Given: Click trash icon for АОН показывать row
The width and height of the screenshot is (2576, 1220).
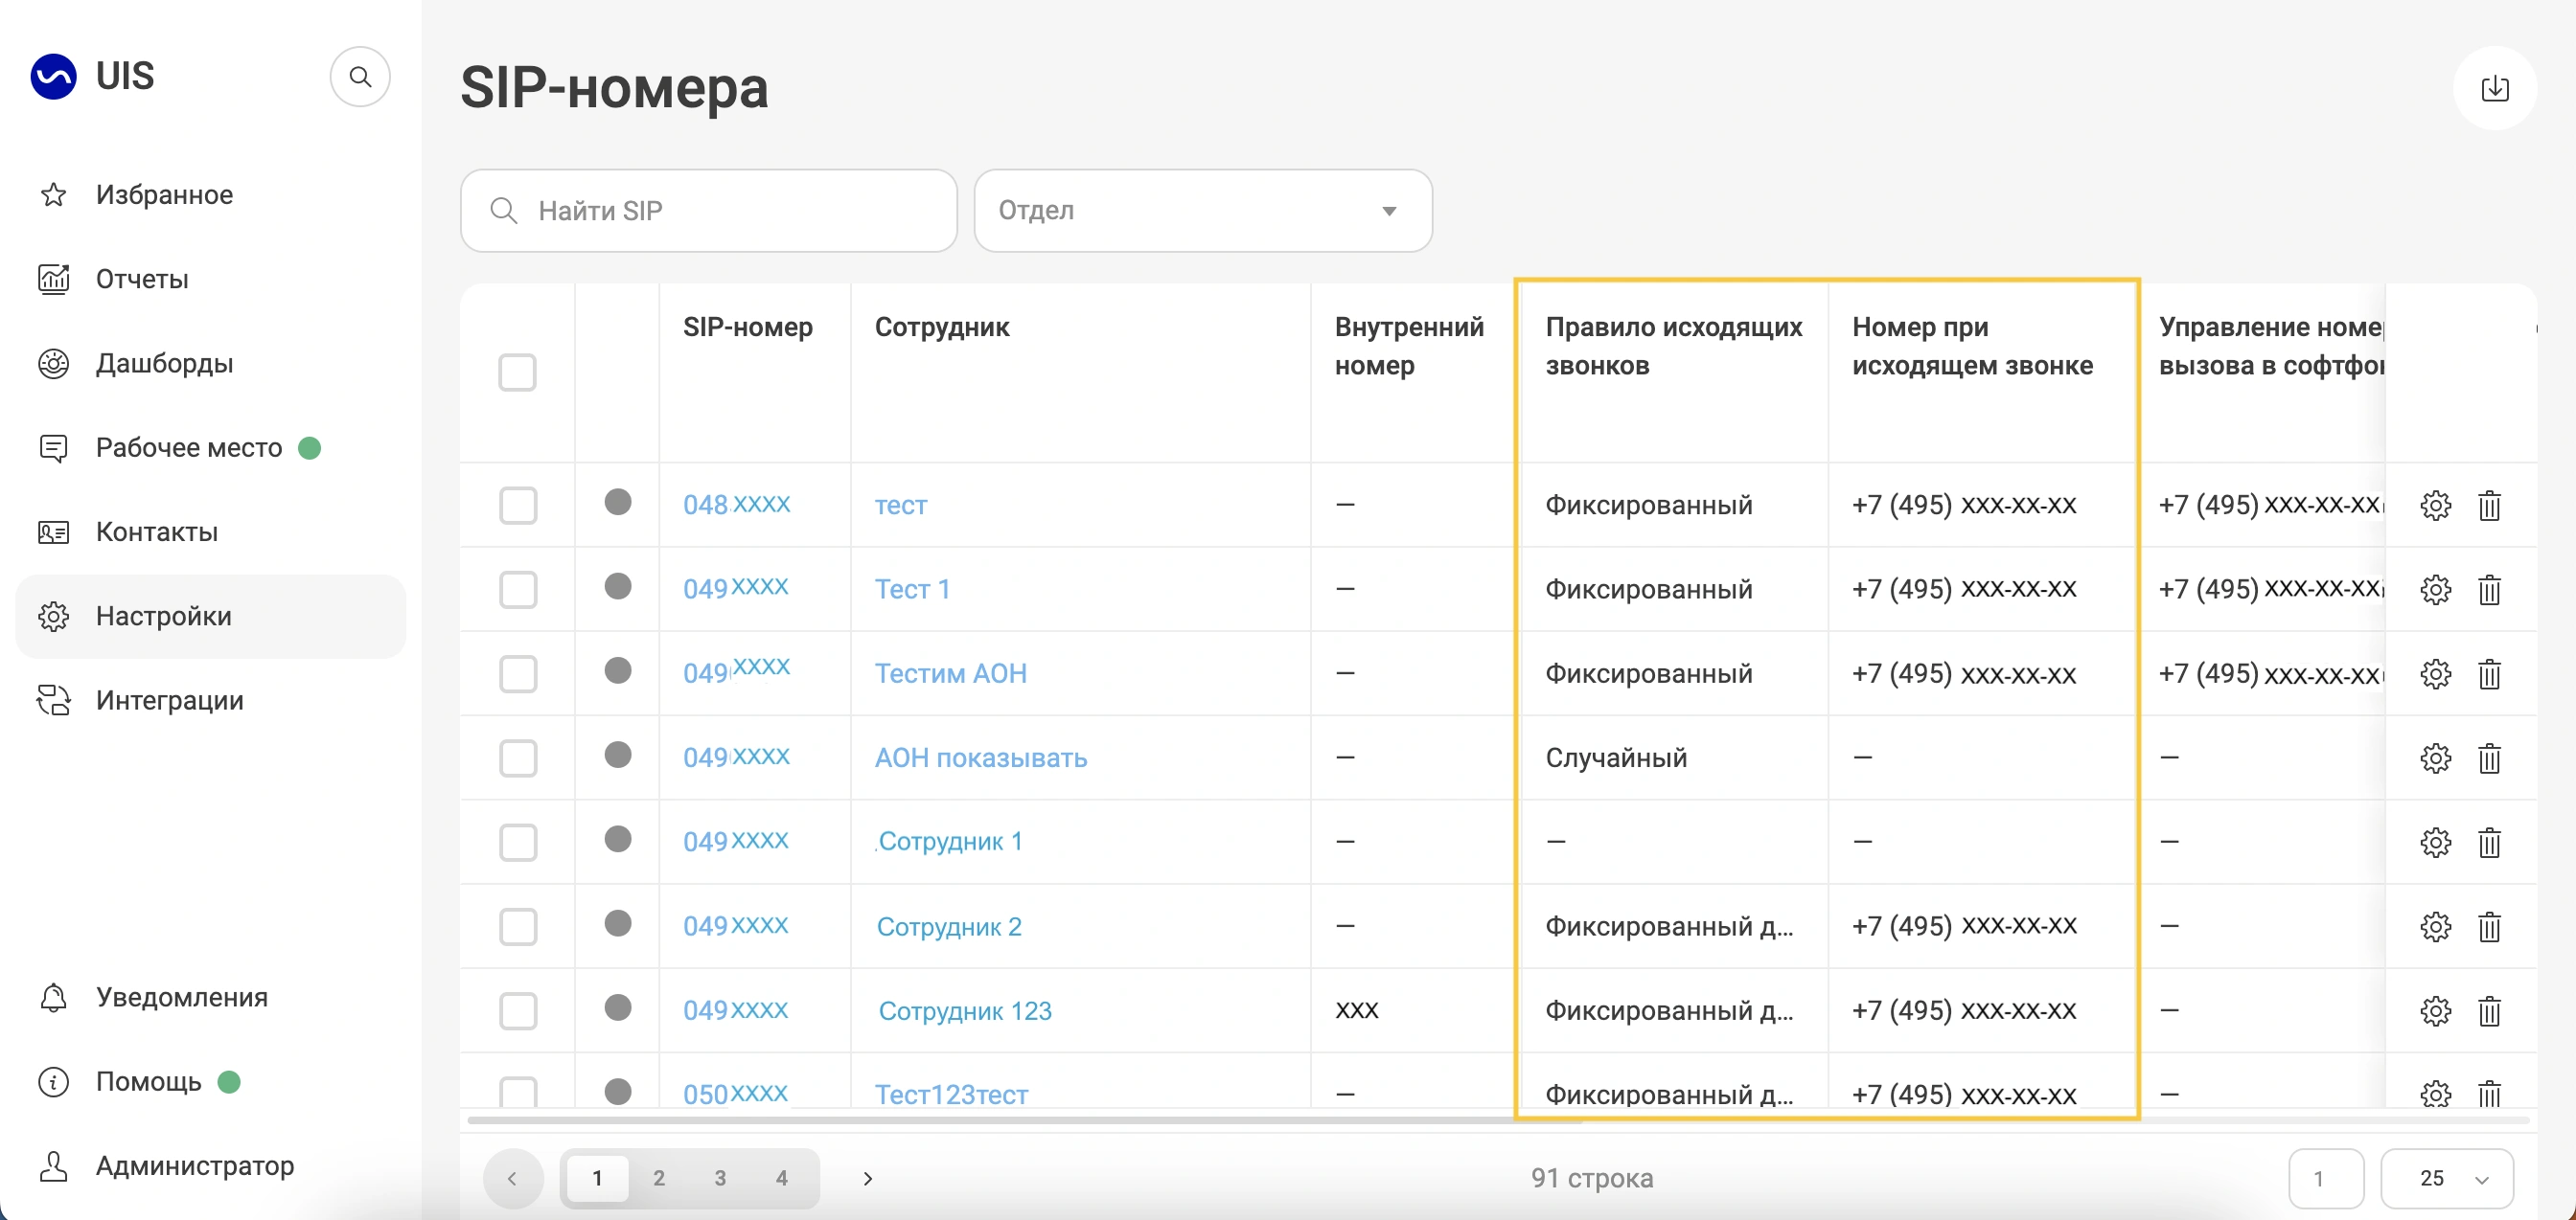Looking at the screenshot, I should click(2489, 757).
